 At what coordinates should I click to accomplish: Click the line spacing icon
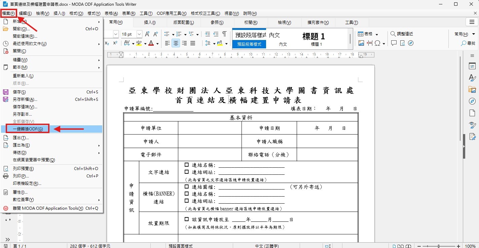[208, 43]
